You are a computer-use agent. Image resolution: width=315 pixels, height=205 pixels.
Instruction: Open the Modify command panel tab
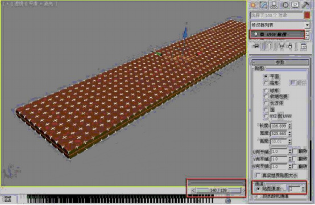263,5
